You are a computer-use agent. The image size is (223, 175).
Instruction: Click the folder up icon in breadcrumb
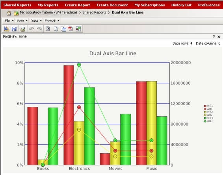[16, 13]
